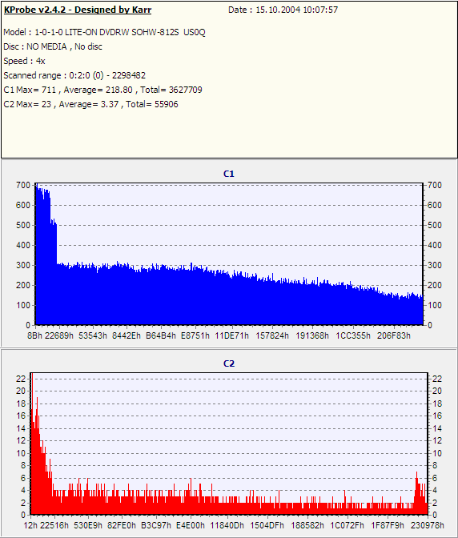Click the 22689h tick label on C1 axis
This screenshot has width=458, height=538.
(59, 335)
